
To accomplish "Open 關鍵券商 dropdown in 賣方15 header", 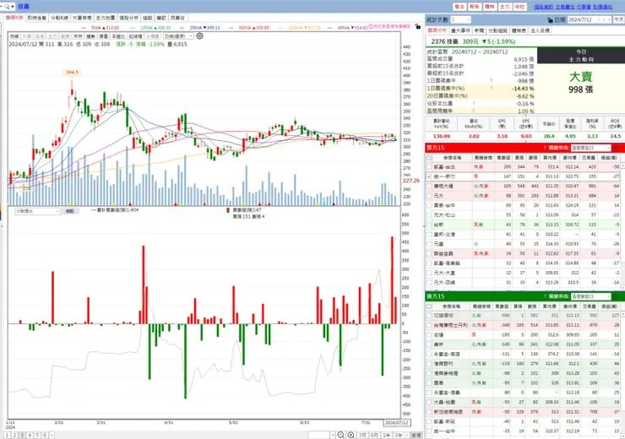I will click(590, 296).
